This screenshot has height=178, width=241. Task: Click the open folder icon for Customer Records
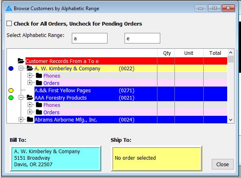tap(21, 61)
